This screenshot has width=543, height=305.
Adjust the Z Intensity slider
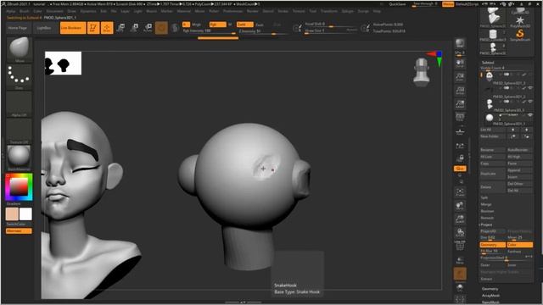click(263, 31)
